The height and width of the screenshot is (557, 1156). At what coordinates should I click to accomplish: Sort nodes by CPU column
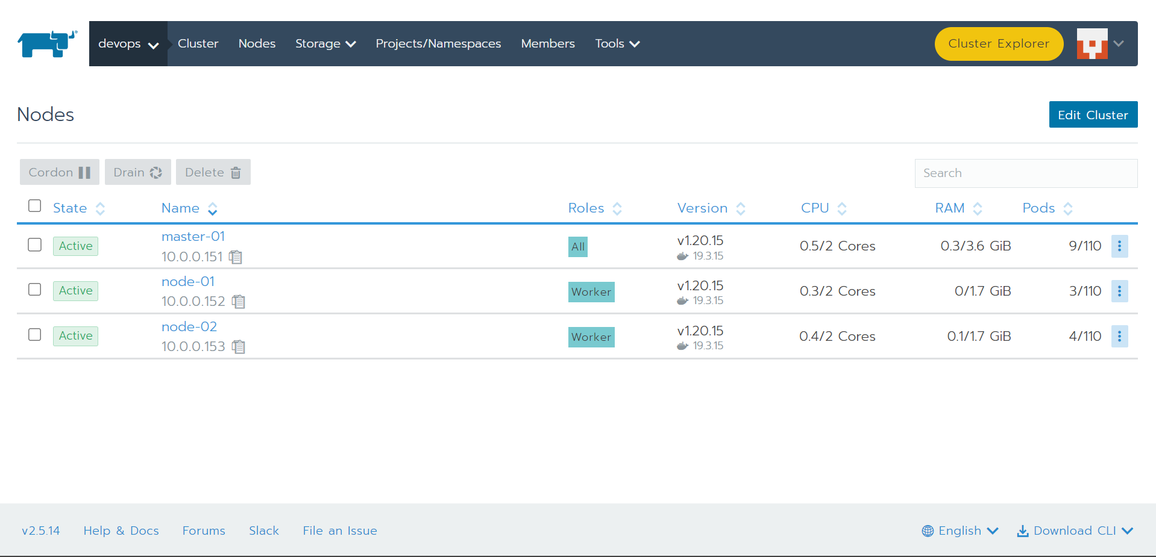[824, 208]
